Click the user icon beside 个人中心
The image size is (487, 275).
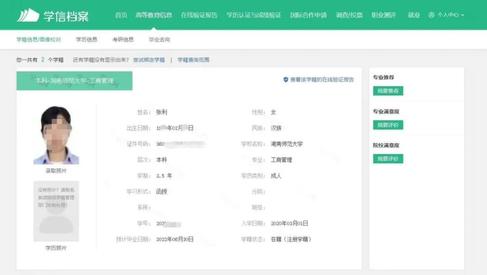pos(432,15)
